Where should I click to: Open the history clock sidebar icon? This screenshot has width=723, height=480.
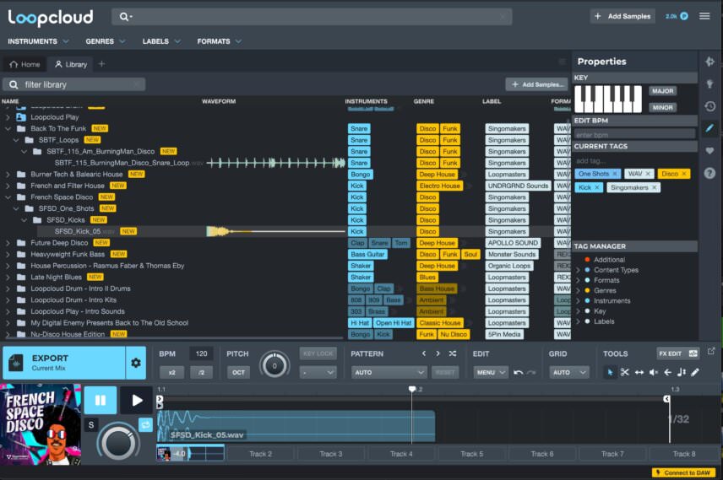(x=709, y=106)
